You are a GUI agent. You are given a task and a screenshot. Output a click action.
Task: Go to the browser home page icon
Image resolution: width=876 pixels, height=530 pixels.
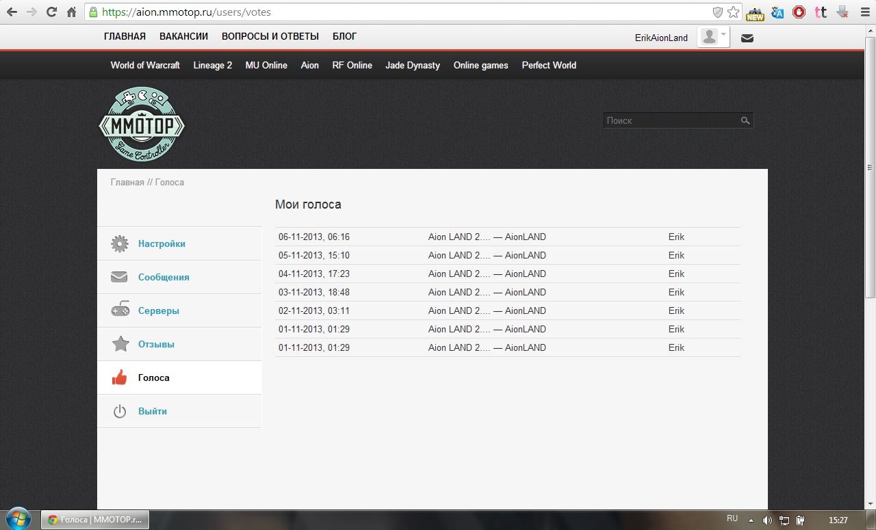click(x=71, y=12)
